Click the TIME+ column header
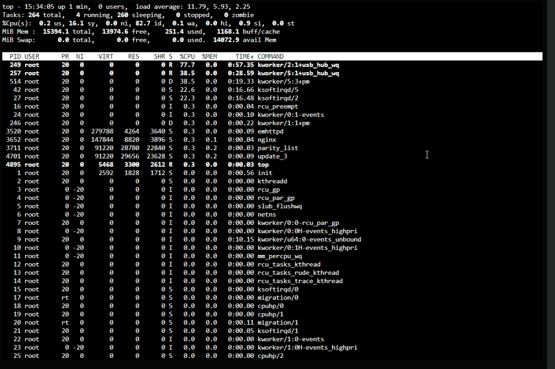This screenshot has height=369, width=555. [x=245, y=57]
